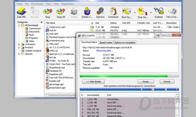196x117 pixels.
Task: Open the Help menu
Action: (x=56, y=4)
